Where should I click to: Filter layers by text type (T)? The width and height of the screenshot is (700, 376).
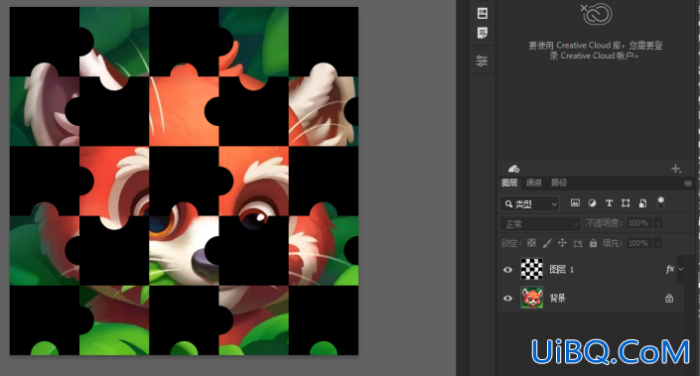(x=609, y=203)
